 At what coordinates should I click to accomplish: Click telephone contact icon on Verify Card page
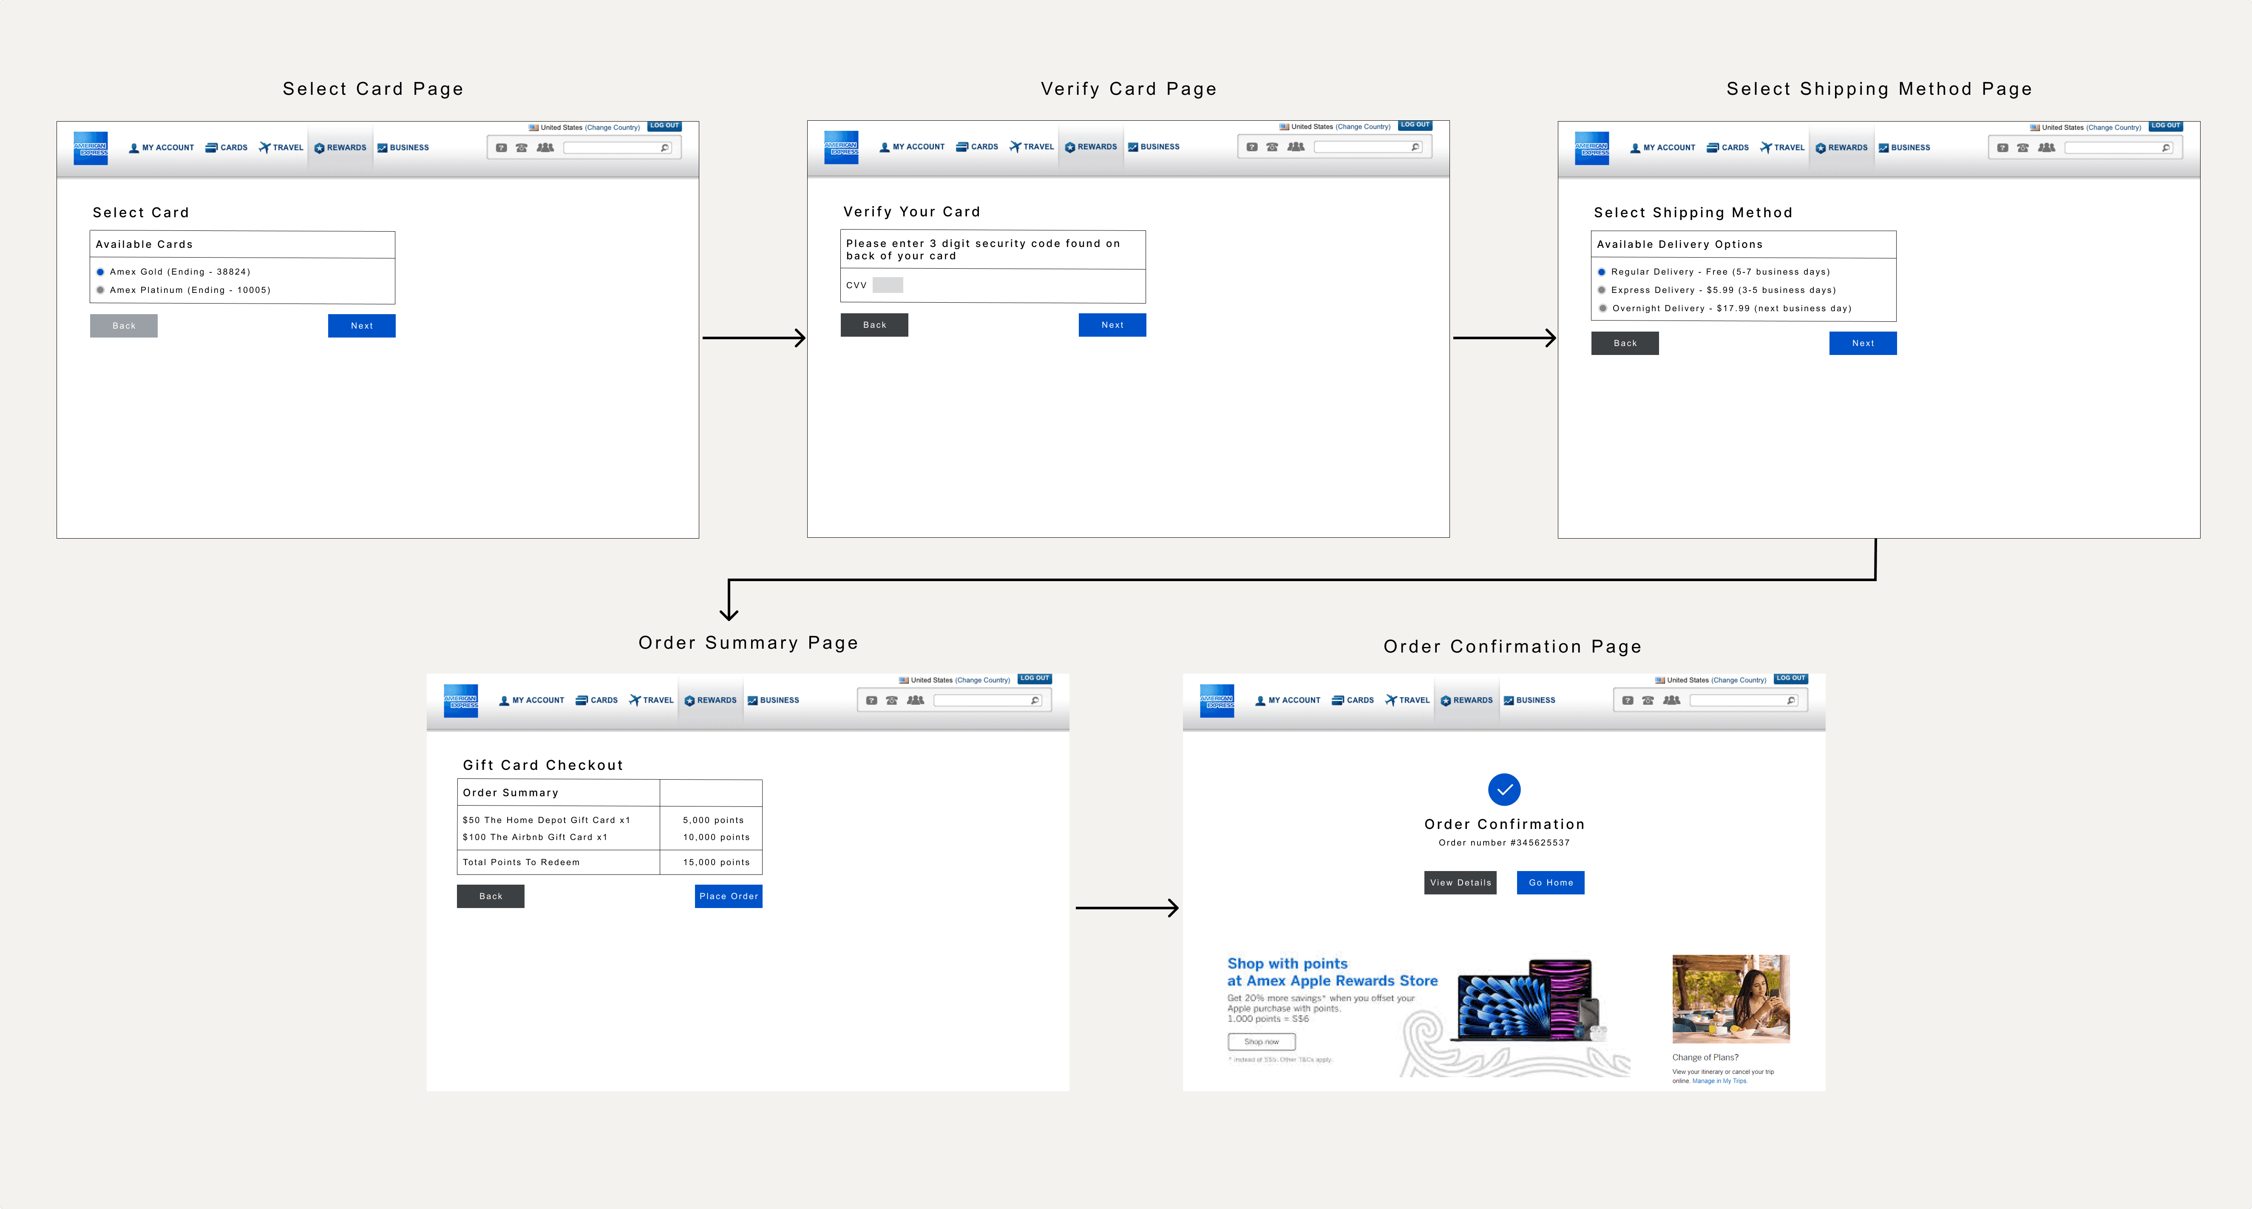click(x=1272, y=147)
